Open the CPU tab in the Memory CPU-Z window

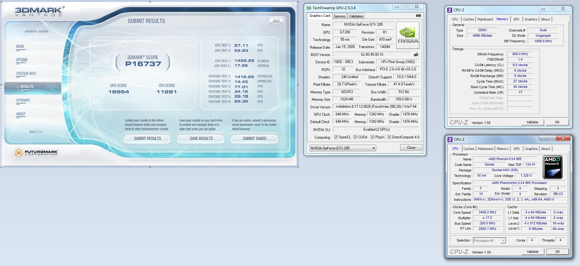[x=455, y=19]
